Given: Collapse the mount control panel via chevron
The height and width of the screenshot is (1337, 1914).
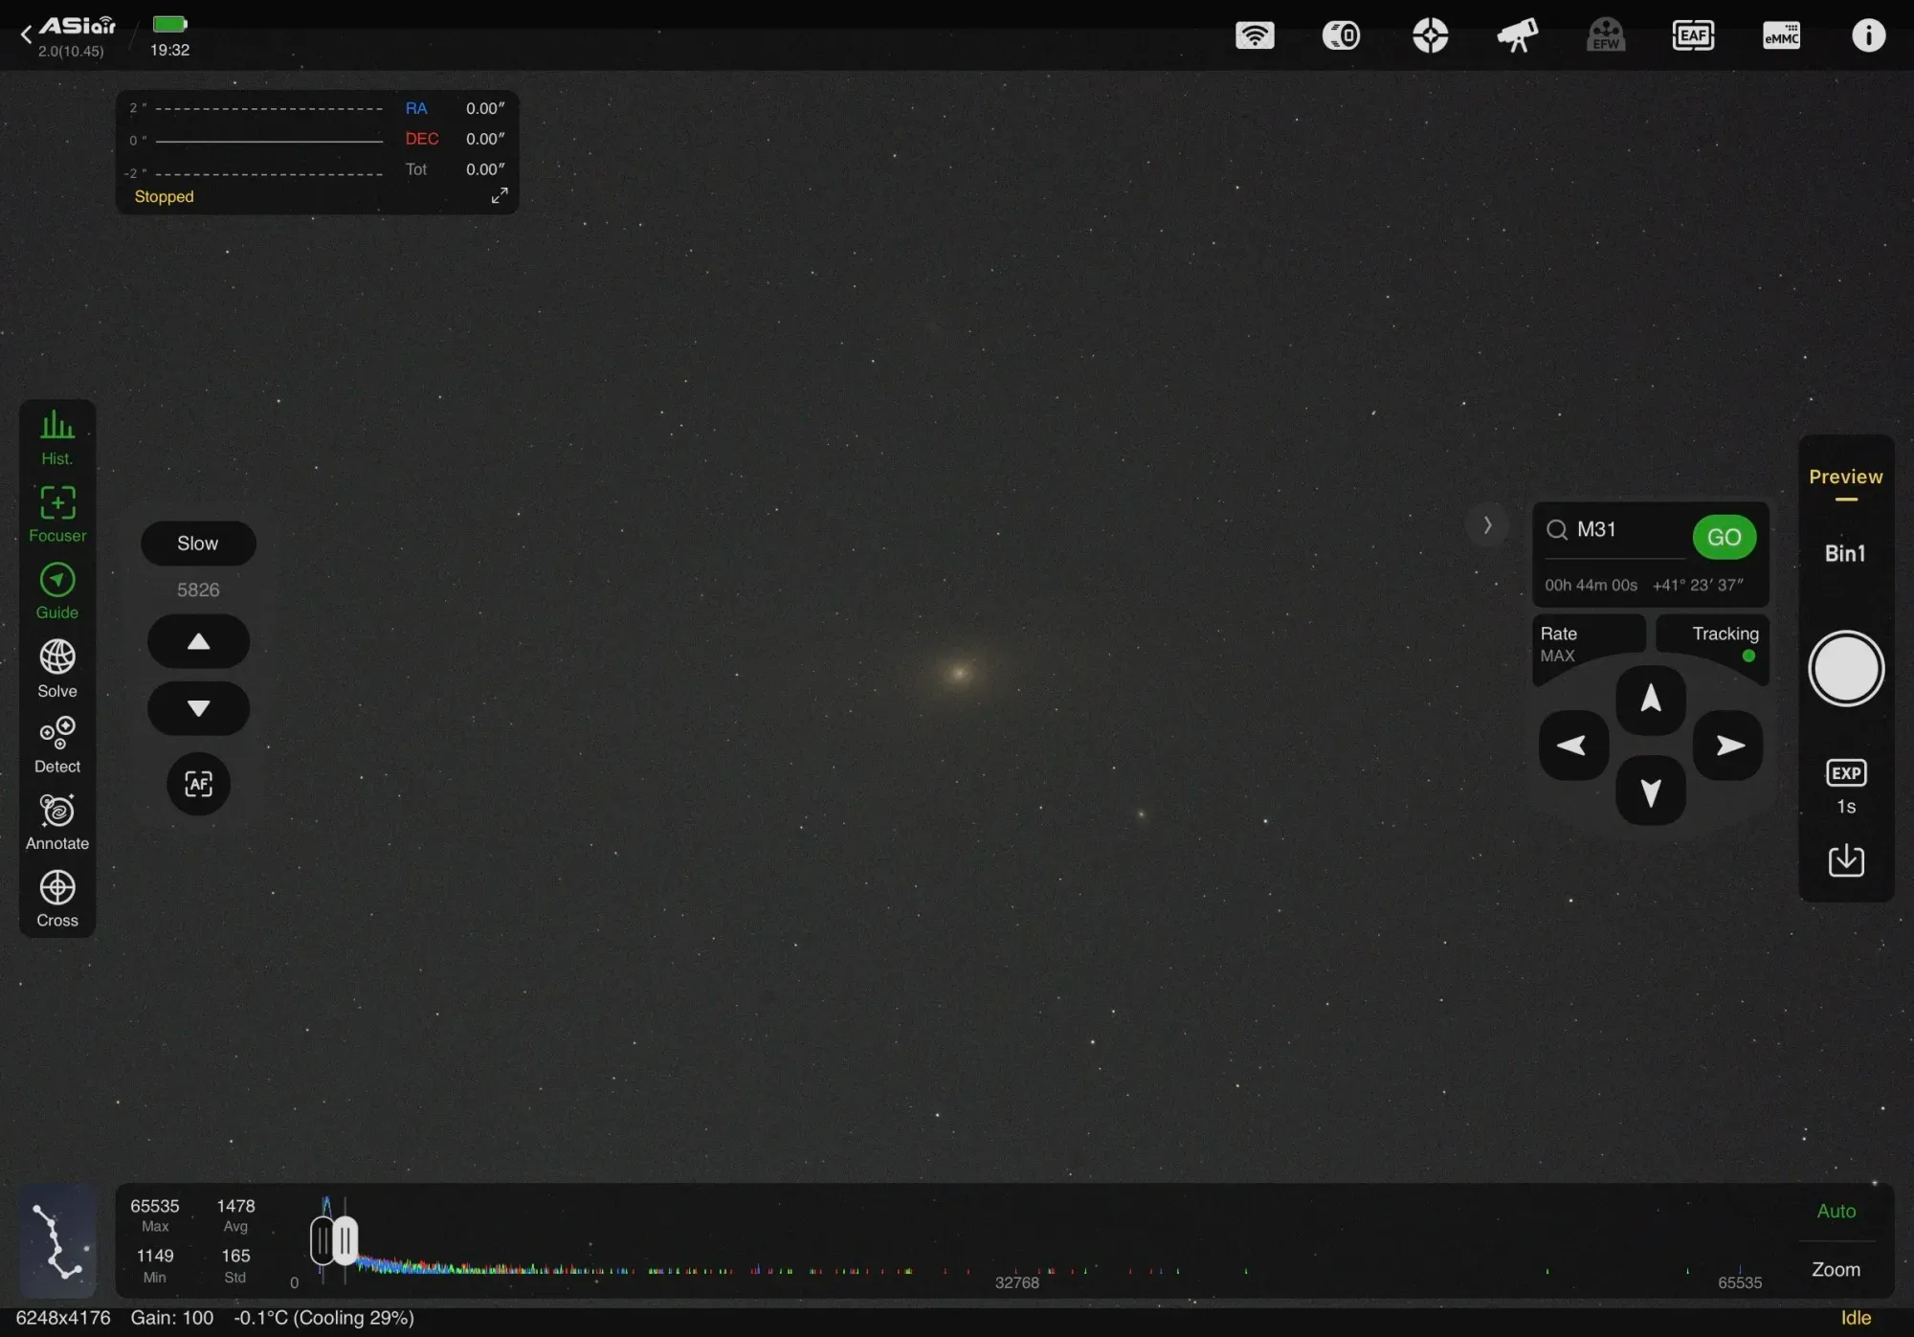Looking at the screenshot, I should (1487, 524).
